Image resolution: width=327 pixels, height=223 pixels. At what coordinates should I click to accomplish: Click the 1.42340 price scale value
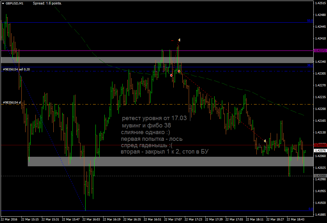point(320,61)
